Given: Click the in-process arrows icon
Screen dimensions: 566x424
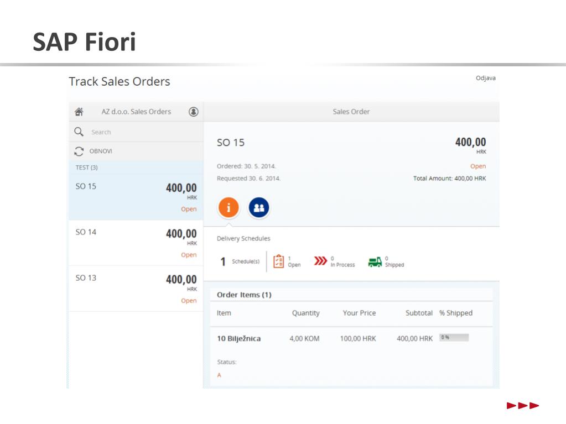Looking at the screenshot, I should coord(320,261).
